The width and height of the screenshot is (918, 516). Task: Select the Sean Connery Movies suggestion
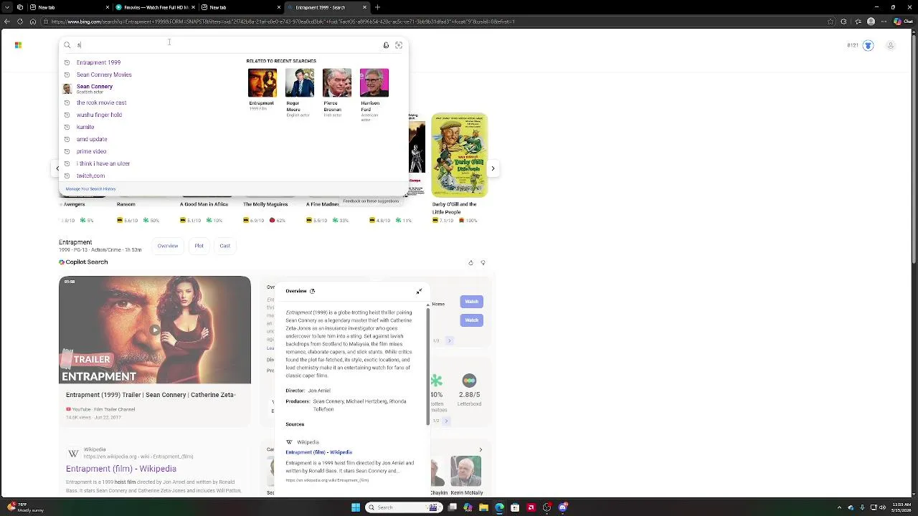tap(104, 75)
